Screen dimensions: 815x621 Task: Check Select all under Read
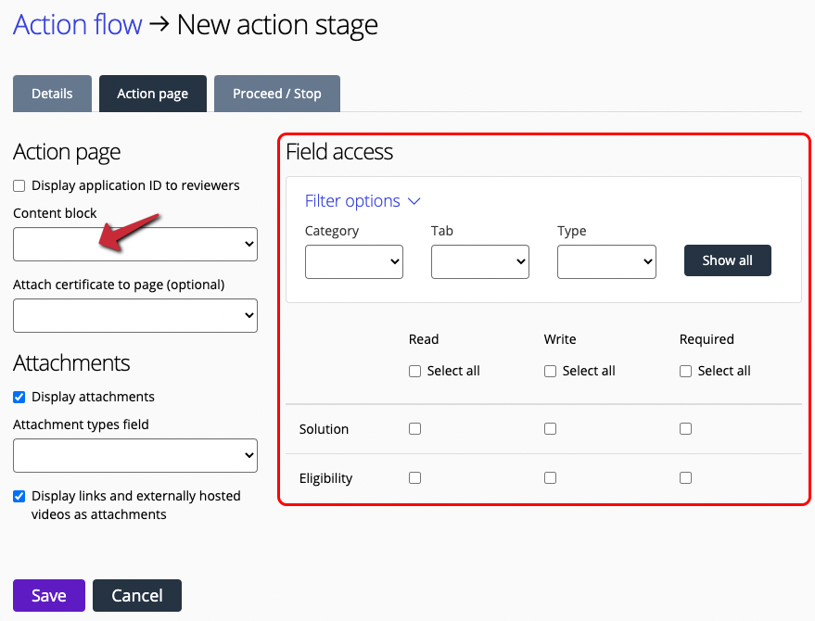pos(414,371)
